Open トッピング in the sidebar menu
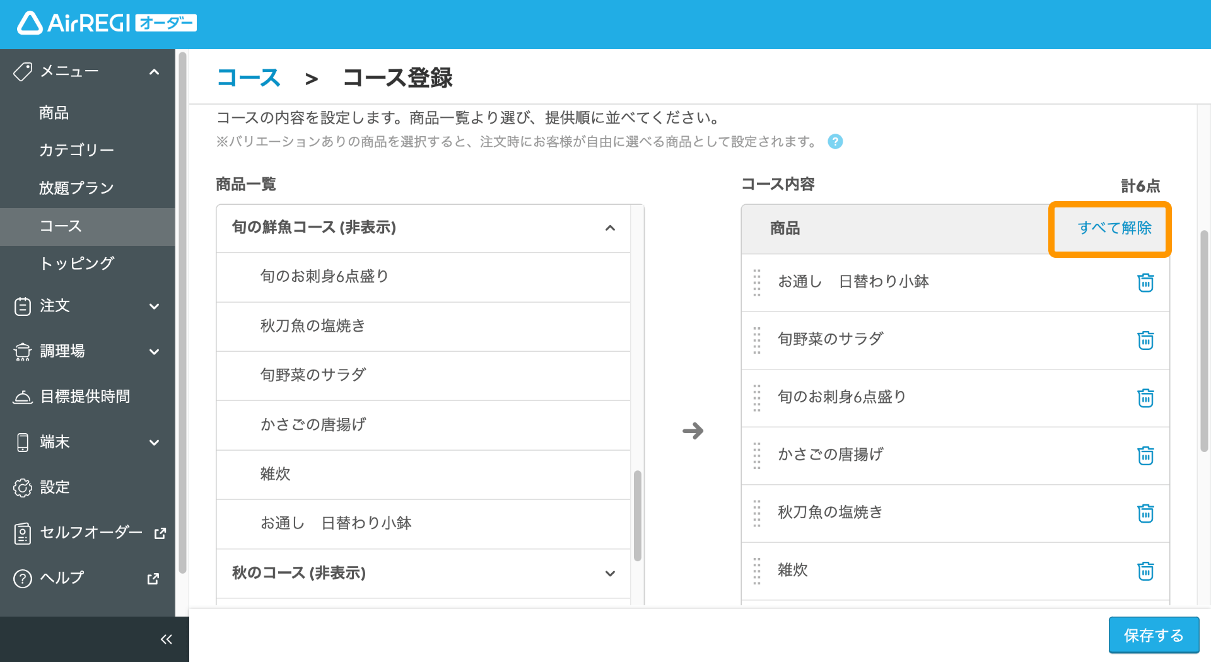The height and width of the screenshot is (662, 1211). [x=88, y=264]
